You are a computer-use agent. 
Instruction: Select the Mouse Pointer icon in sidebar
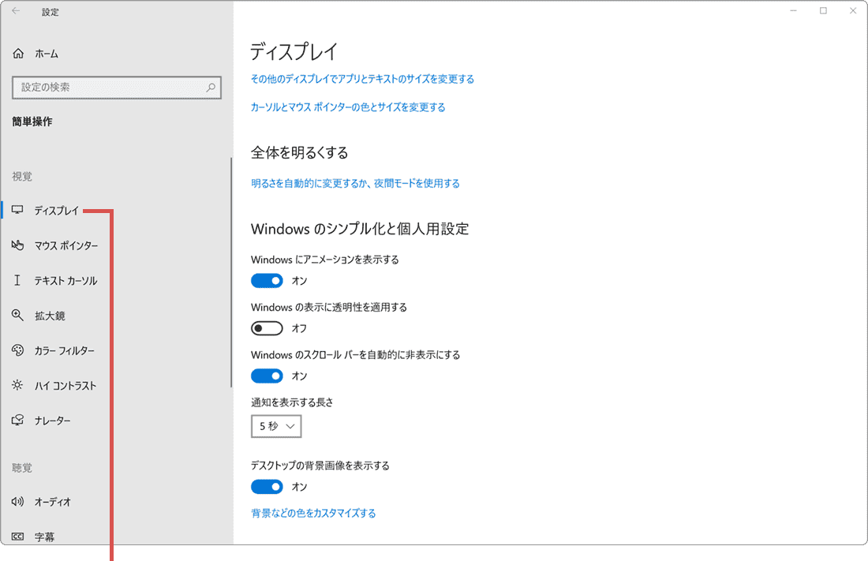coord(17,245)
